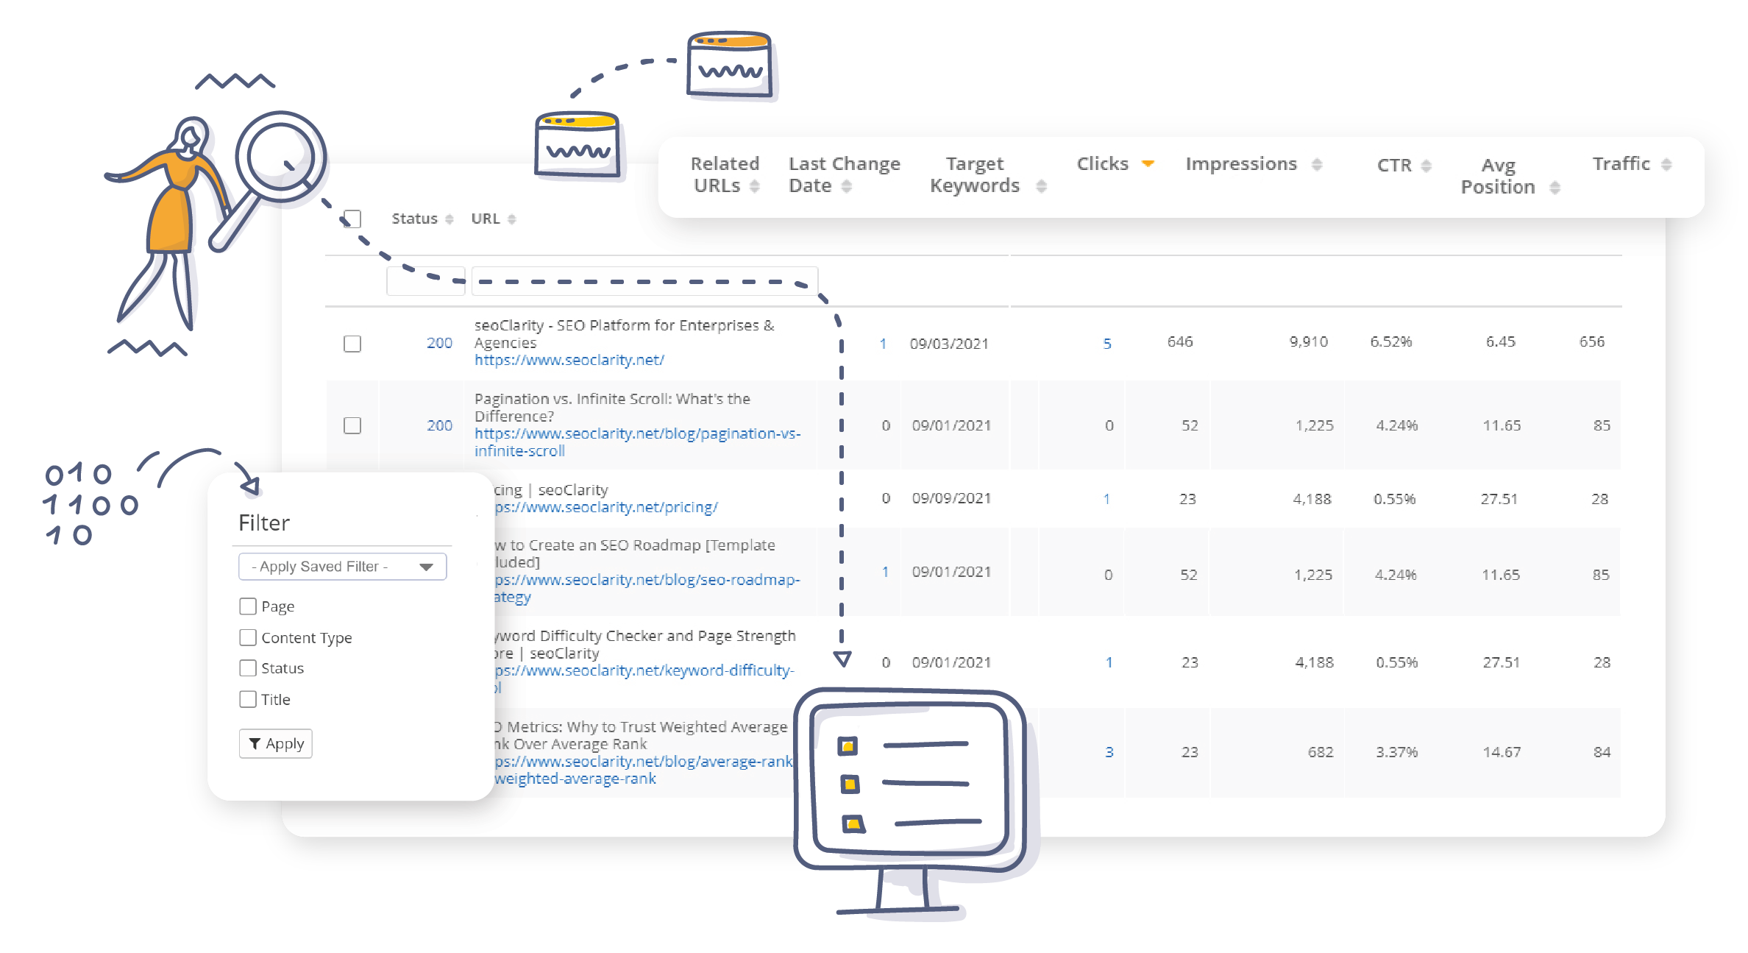Sort by Status column arrows
The height and width of the screenshot is (953, 1748).
(449, 219)
